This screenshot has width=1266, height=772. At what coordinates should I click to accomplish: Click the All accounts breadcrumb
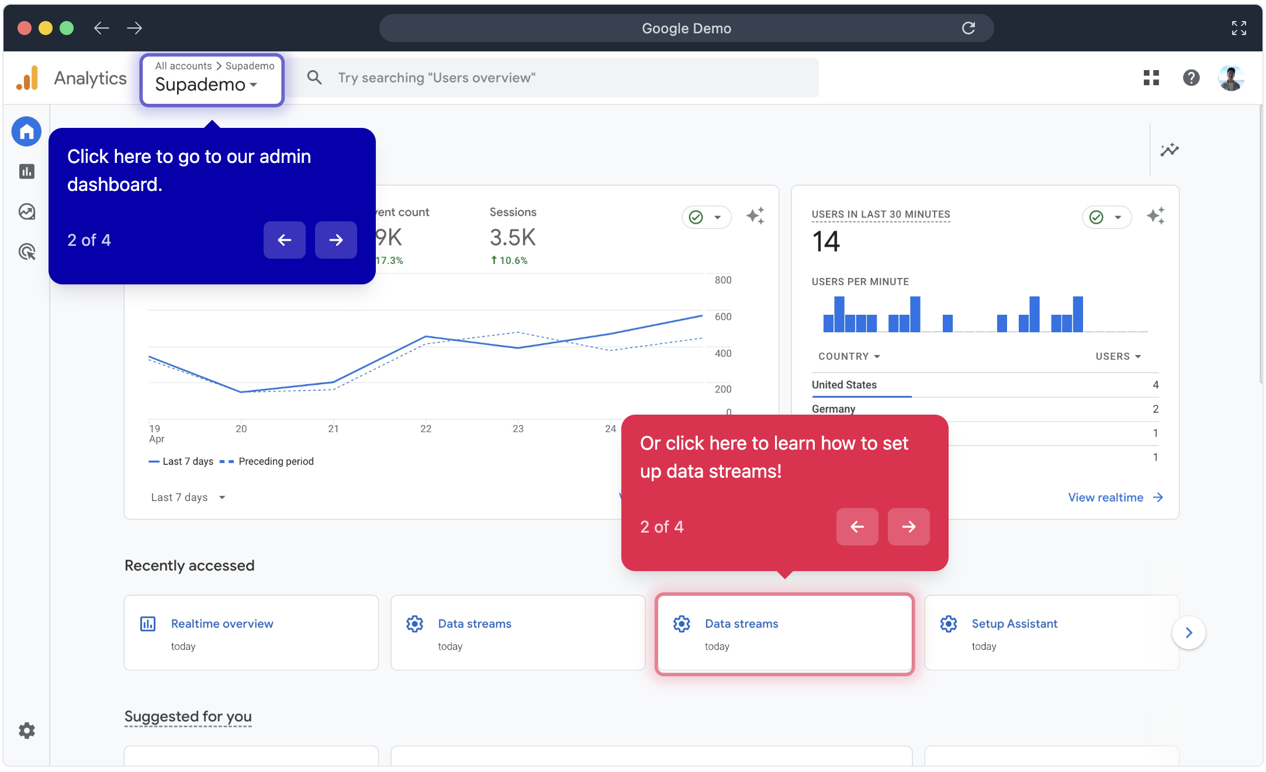click(x=184, y=66)
